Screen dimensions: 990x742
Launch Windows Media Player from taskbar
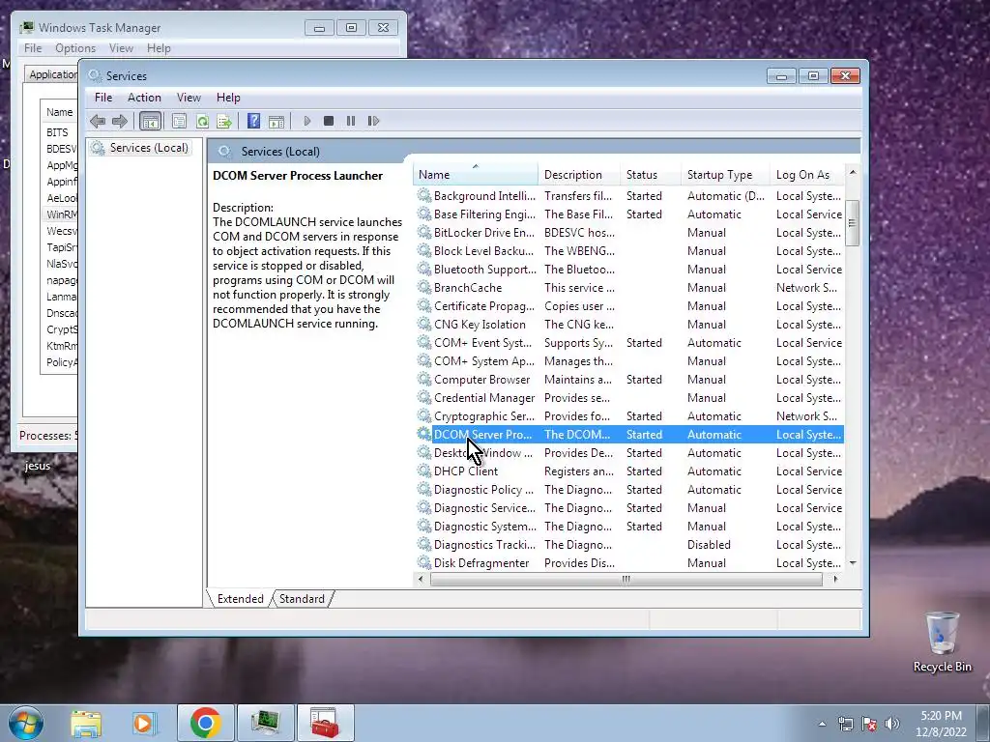coord(143,724)
